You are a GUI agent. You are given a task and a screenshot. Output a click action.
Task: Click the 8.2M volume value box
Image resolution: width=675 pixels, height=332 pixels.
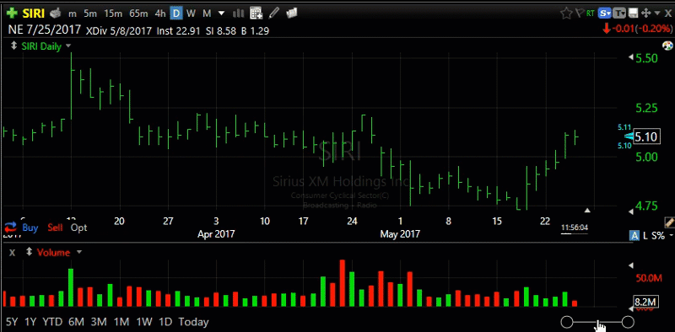click(645, 303)
